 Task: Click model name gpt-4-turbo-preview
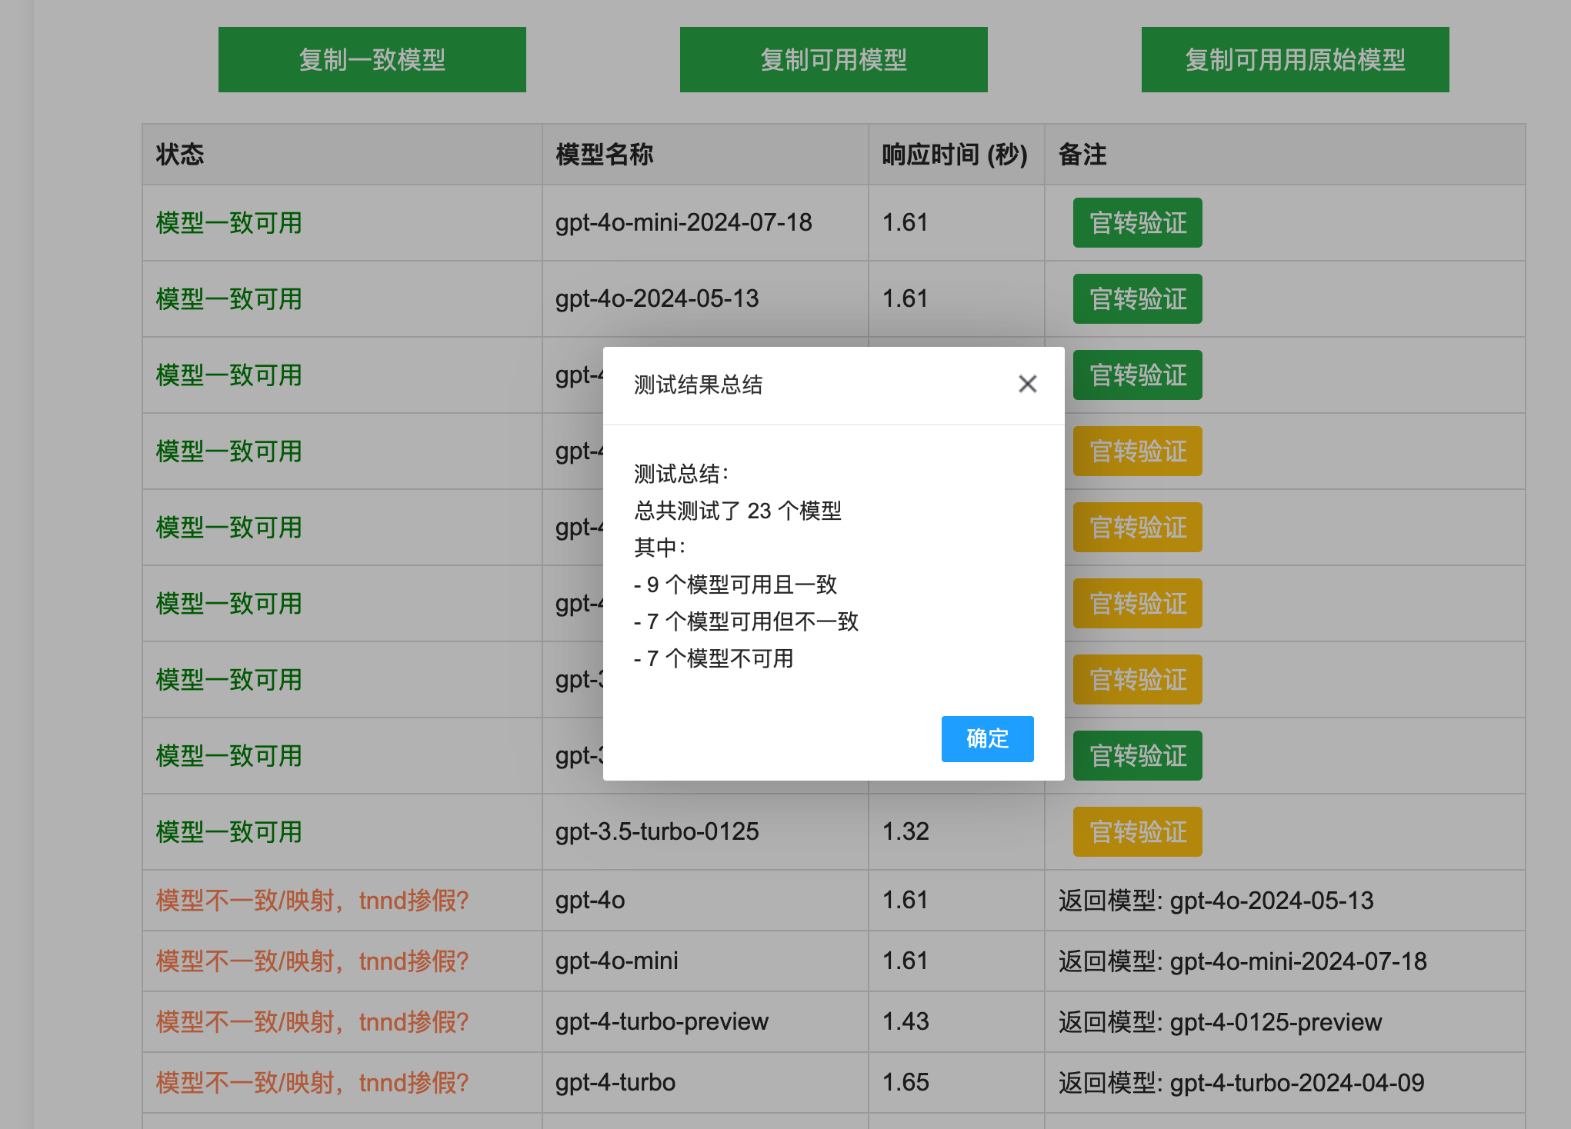662,1022
